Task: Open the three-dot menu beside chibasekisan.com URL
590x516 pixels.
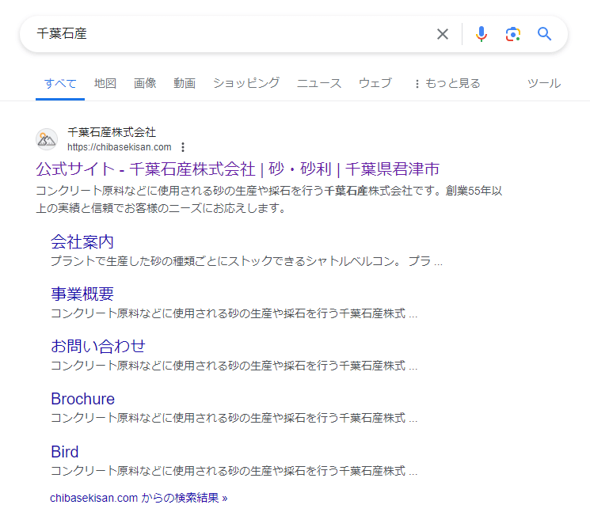Action: click(x=183, y=147)
